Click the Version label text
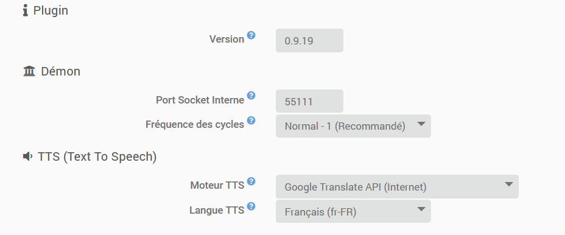The height and width of the screenshot is (235, 565). (x=226, y=40)
